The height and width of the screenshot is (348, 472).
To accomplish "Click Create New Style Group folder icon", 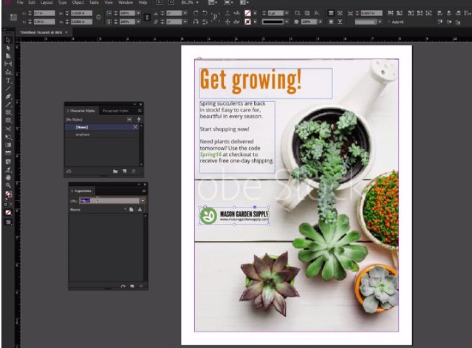I will [x=115, y=171].
